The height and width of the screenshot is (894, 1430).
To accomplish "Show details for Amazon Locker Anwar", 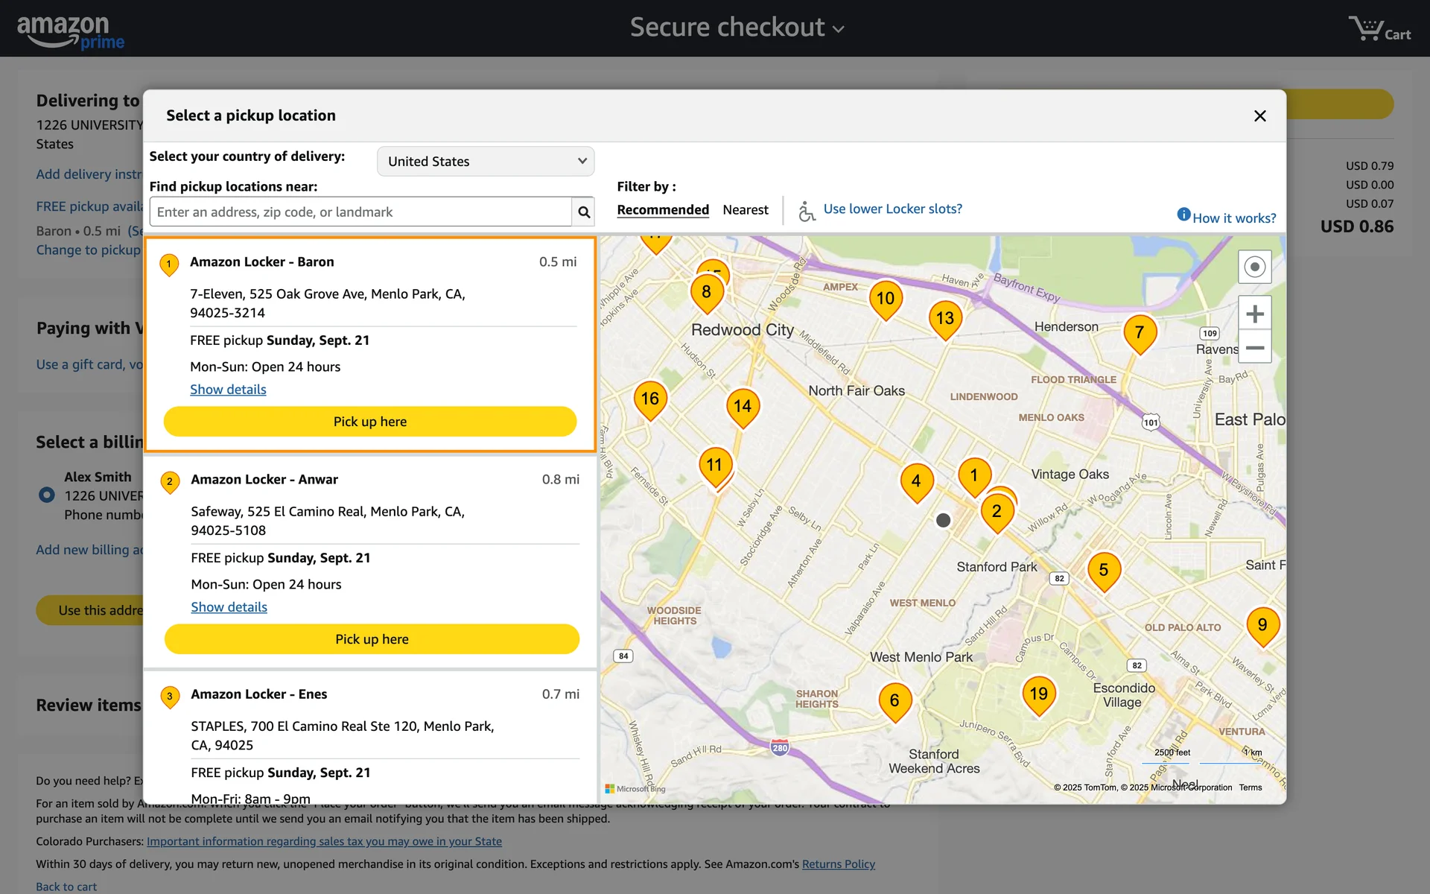I will [229, 607].
